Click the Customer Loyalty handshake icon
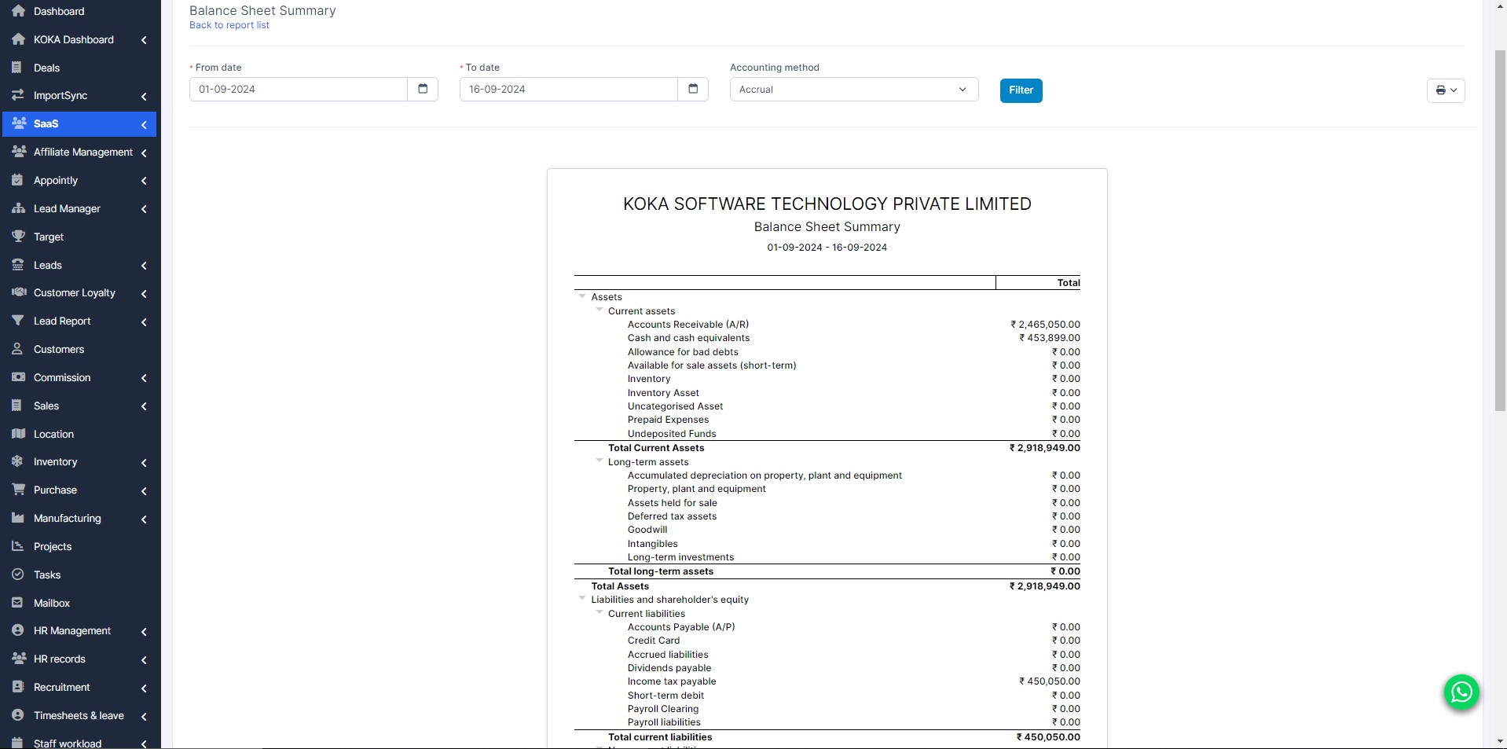 19,292
